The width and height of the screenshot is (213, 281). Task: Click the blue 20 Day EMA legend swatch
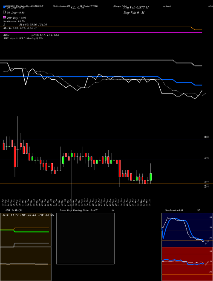point(4,7)
